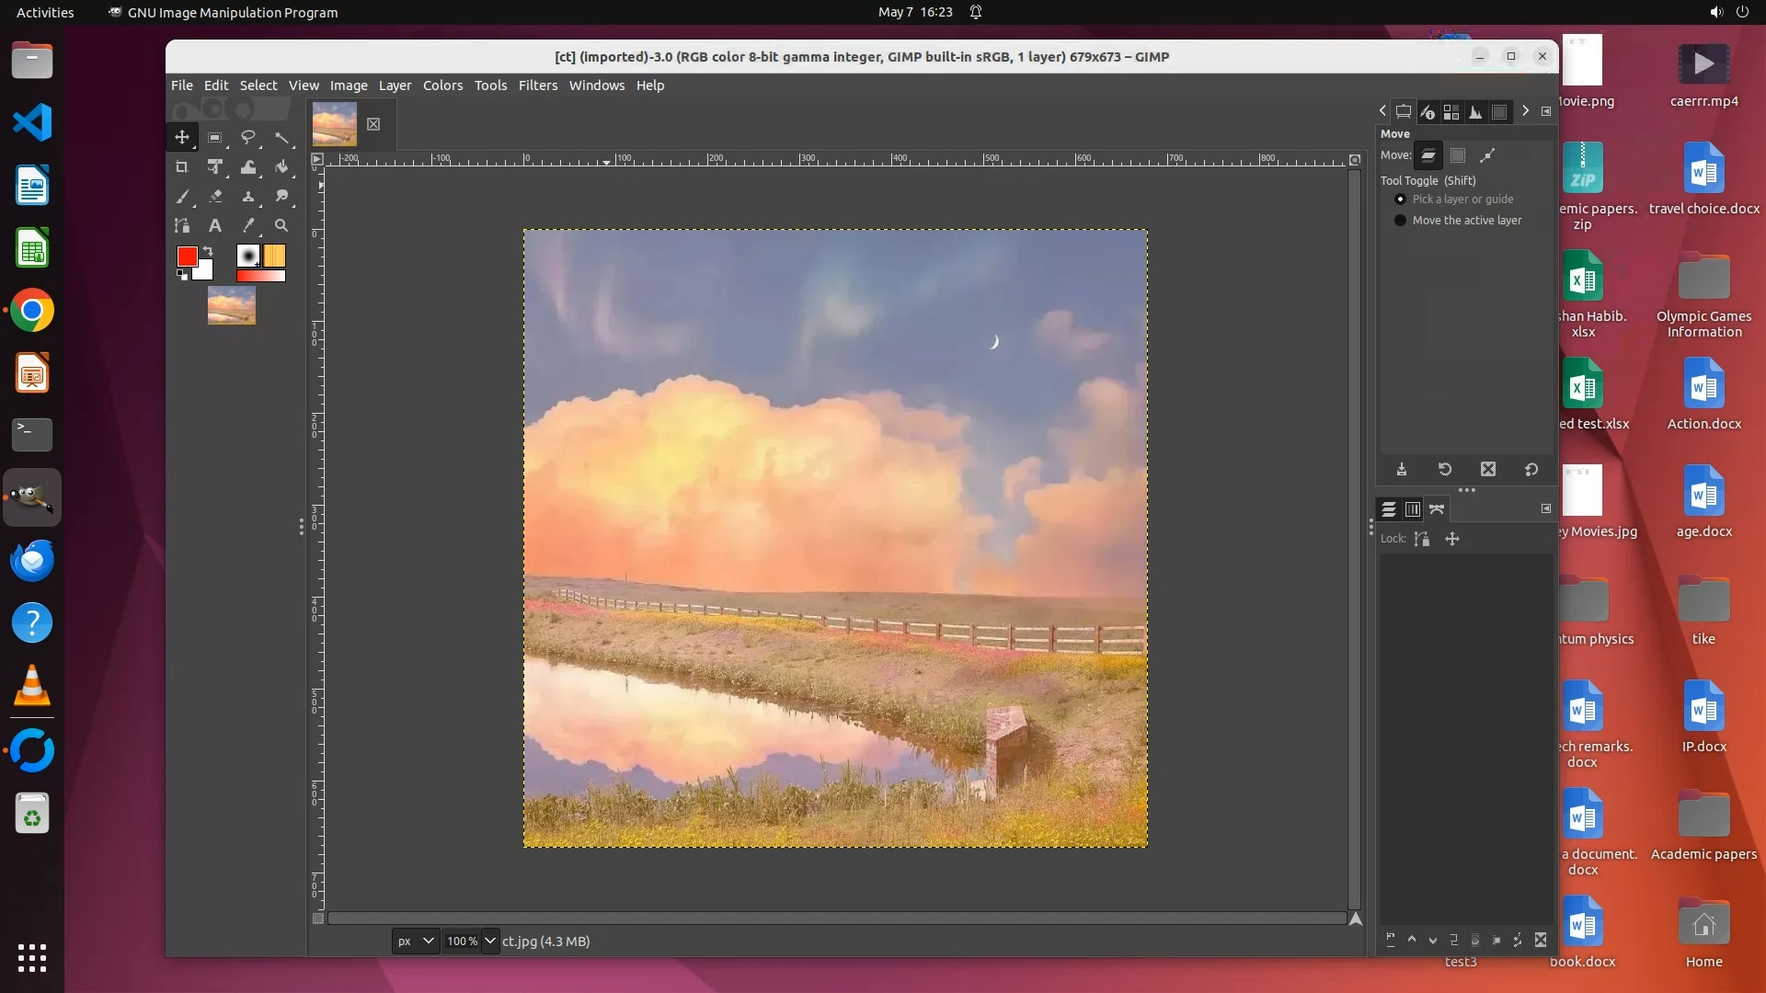Open the zoom percentage dropdown
The height and width of the screenshot is (993, 1766).
(490, 941)
